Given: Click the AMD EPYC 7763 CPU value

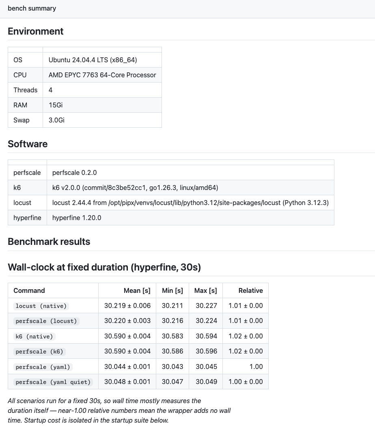Looking at the screenshot, I should click(102, 75).
